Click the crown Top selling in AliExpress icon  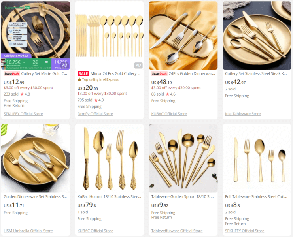click(x=79, y=79)
